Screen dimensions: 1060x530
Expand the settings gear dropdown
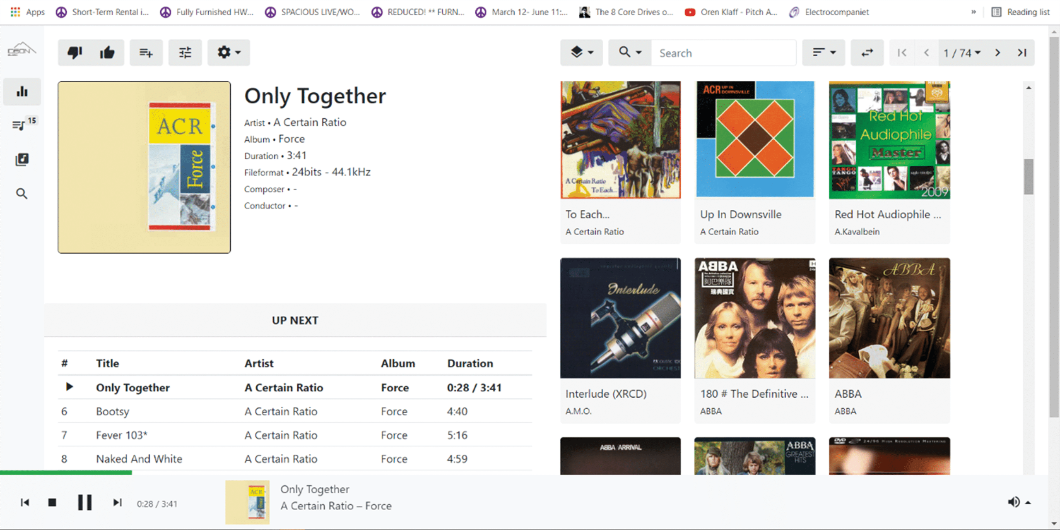pyautogui.click(x=229, y=53)
